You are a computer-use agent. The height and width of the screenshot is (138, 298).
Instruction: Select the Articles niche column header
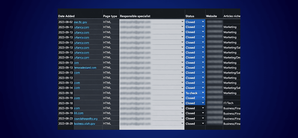coord(232,16)
